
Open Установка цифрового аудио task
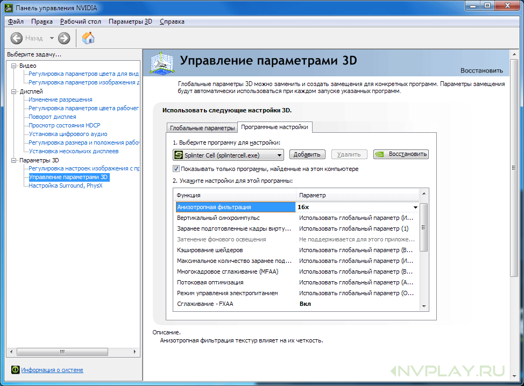tap(68, 134)
